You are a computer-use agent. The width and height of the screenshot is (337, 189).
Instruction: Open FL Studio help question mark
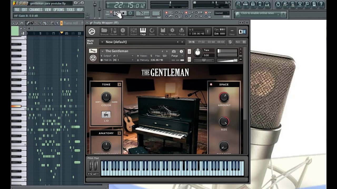(321, 4)
